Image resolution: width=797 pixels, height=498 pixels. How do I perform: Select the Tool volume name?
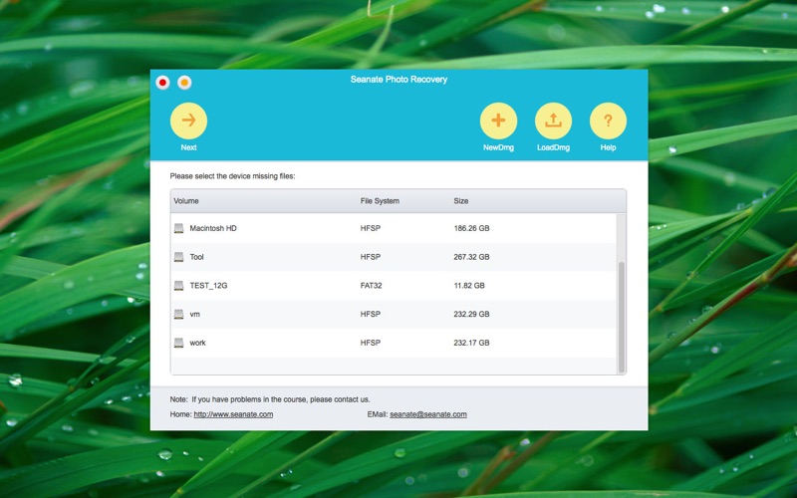coord(196,257)
